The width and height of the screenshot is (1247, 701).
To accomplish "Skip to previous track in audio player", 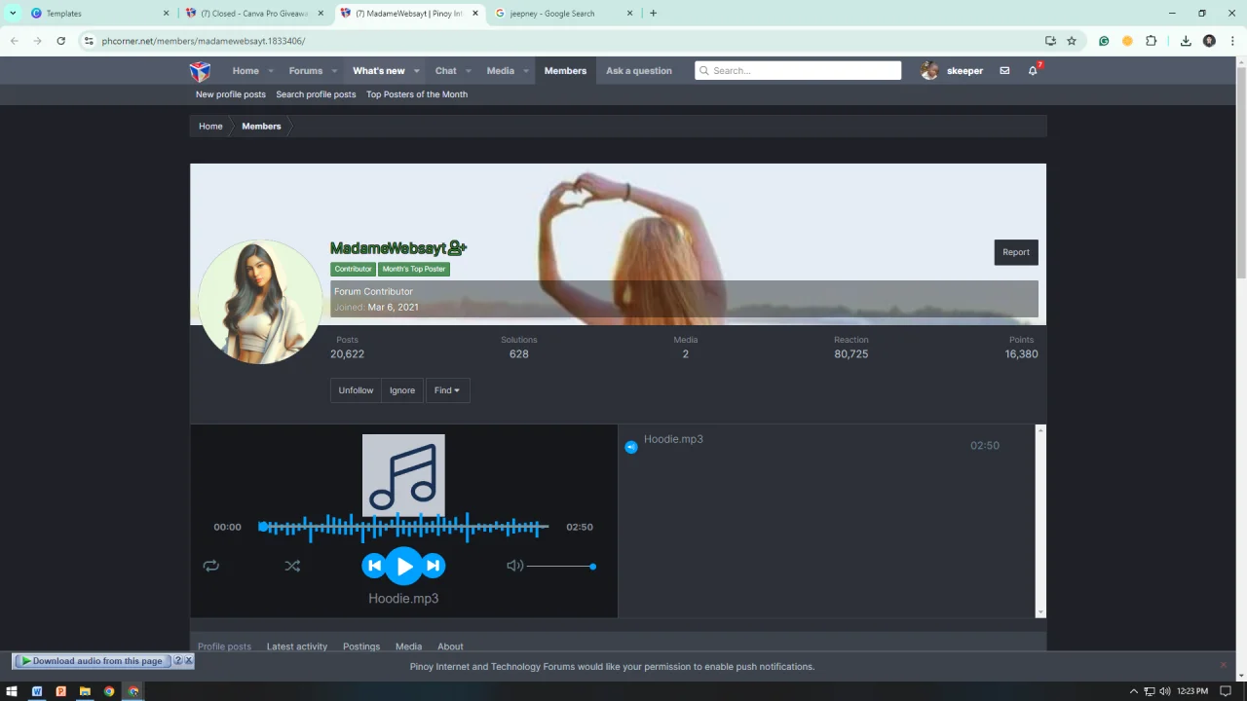I will pos(374,566).
